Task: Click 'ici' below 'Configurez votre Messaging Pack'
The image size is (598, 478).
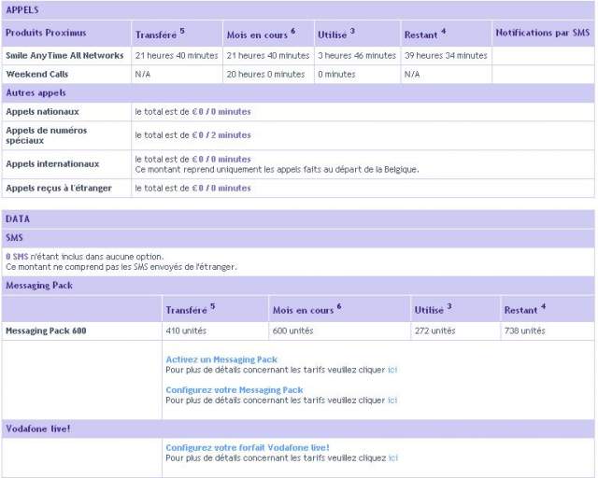Action: coord(392,400)
